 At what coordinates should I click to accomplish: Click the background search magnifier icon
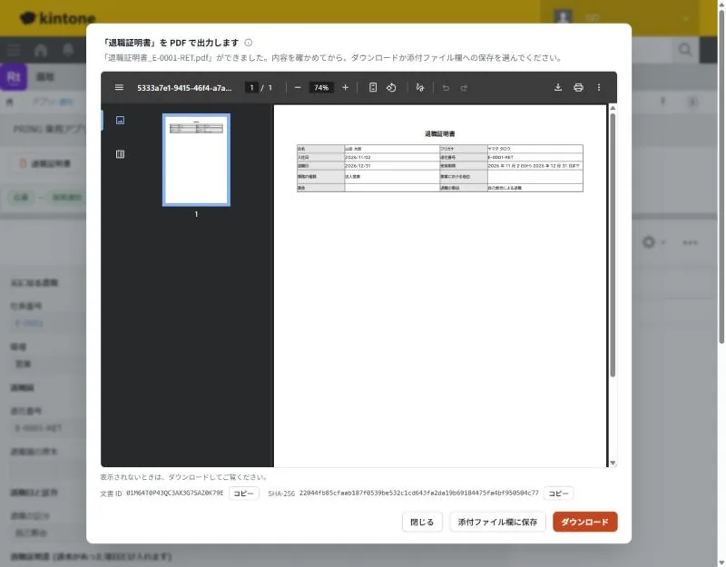click(685, 50)
